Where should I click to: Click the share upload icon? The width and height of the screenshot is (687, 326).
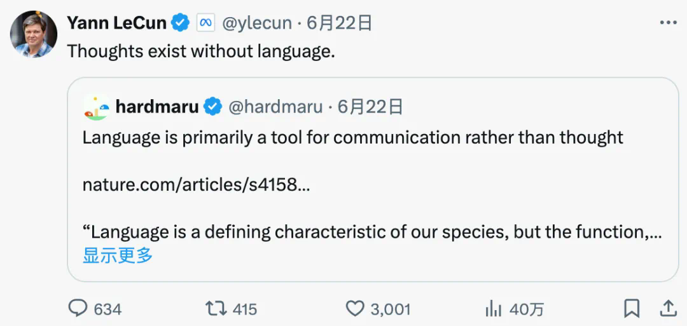pyautogui.click(x=668, y=309)
